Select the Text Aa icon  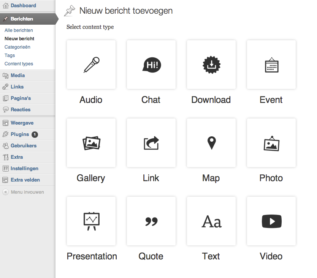point(211,221)
